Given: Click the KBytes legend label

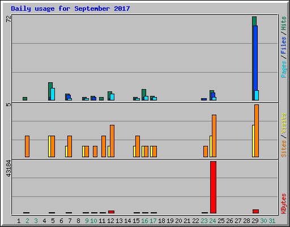Looking at the screenshot, I should click(283, 204).
